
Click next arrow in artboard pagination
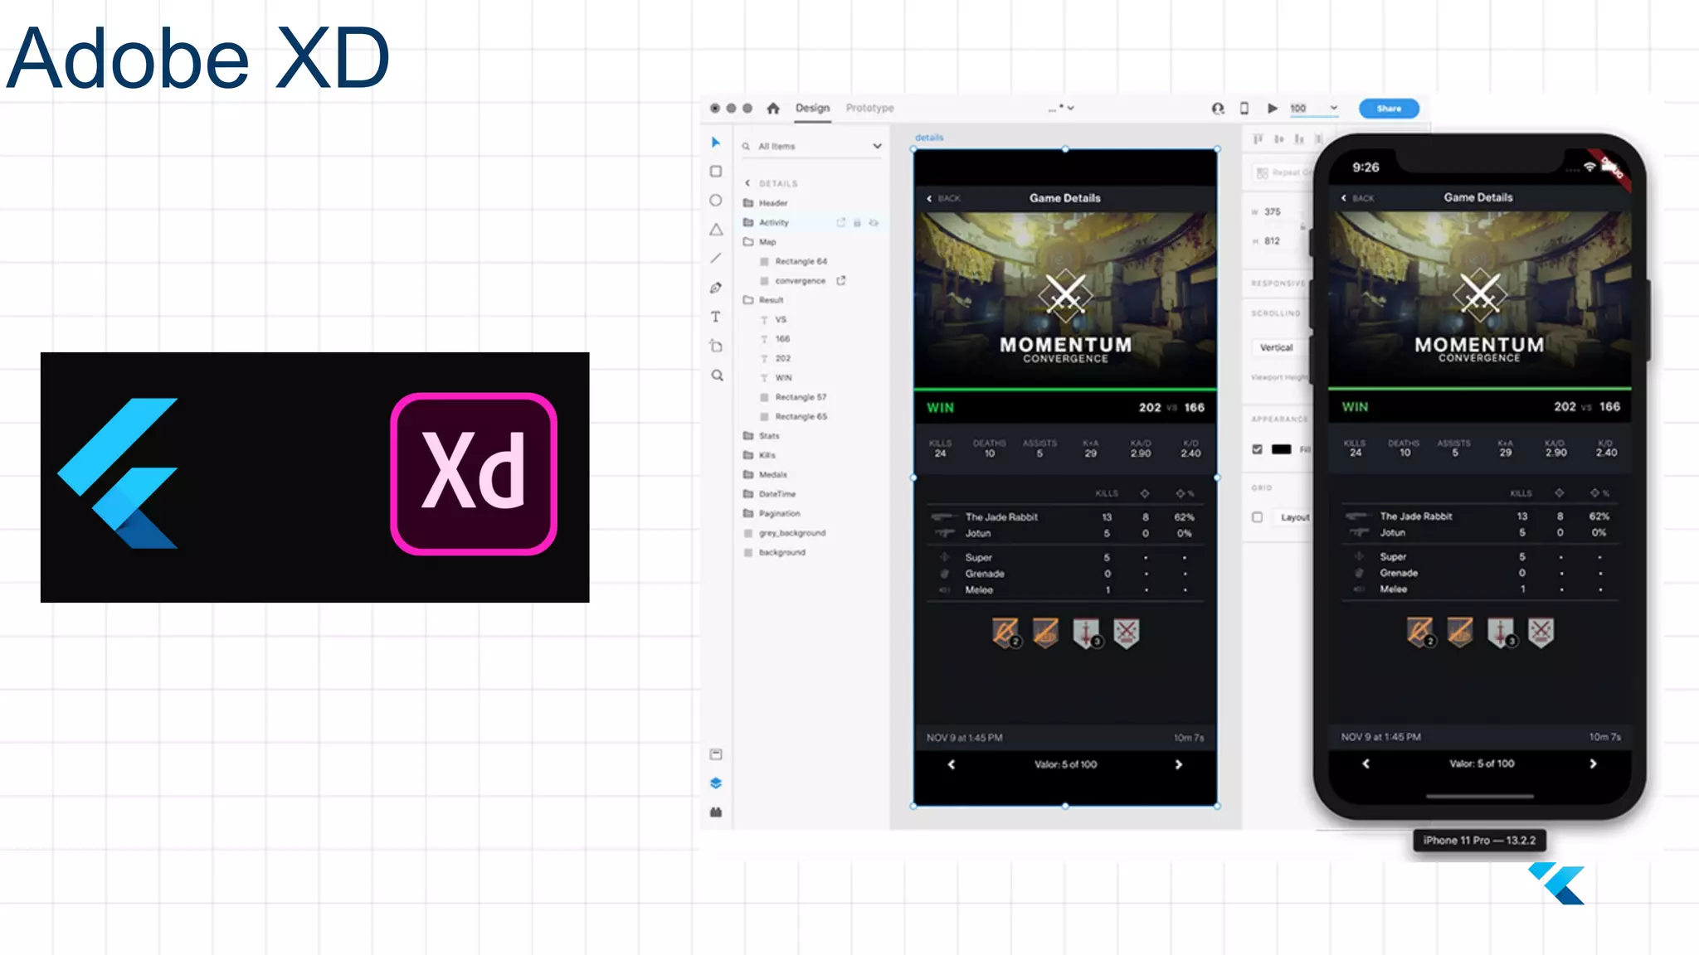point(1179,764)
